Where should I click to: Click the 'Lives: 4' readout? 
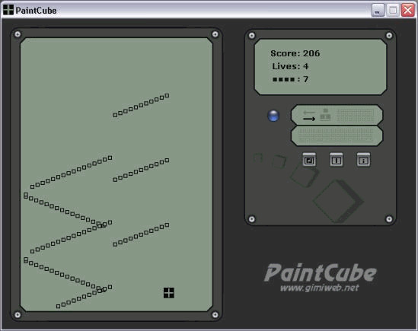tap(290, 66)
